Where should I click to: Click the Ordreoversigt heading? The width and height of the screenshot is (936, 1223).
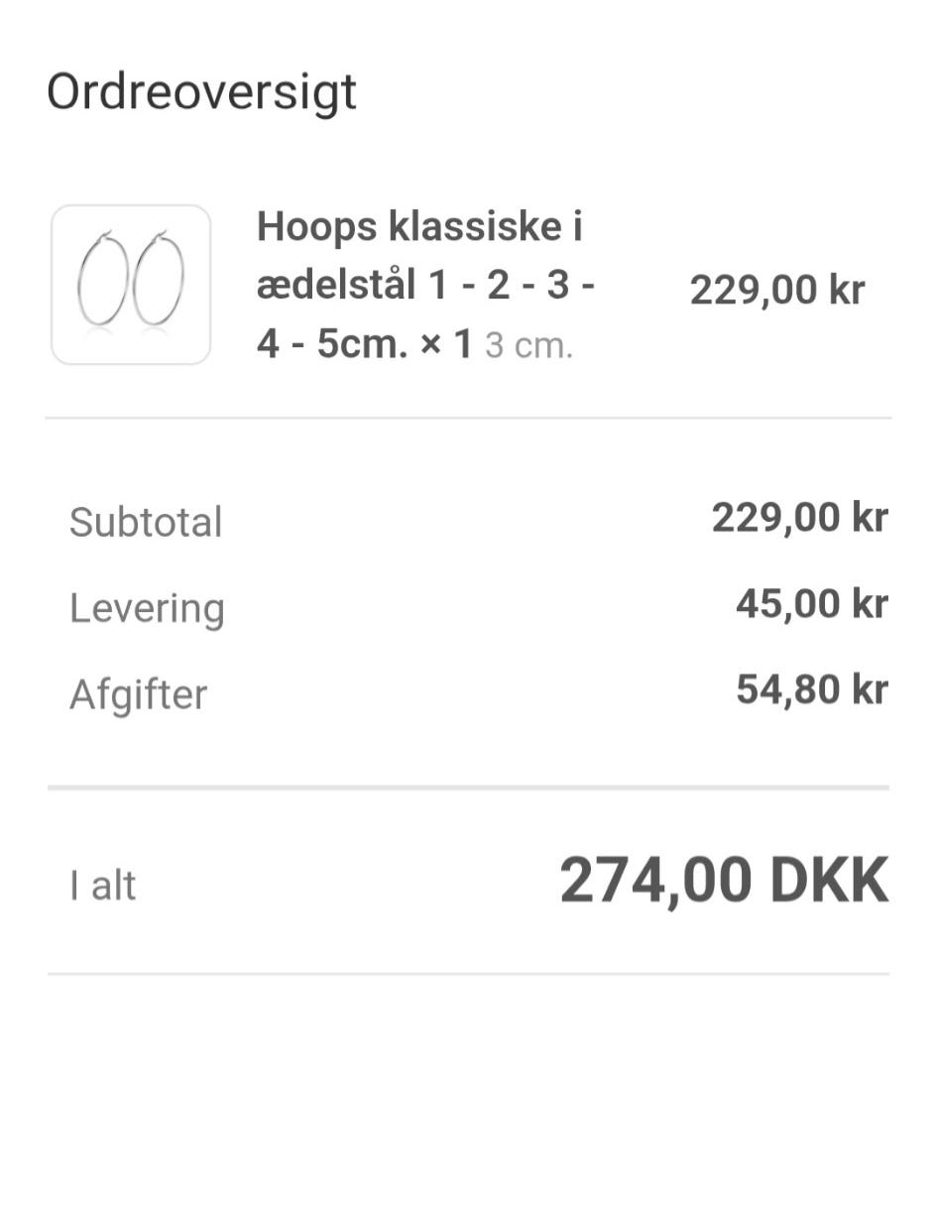click(x=201, y=92)
